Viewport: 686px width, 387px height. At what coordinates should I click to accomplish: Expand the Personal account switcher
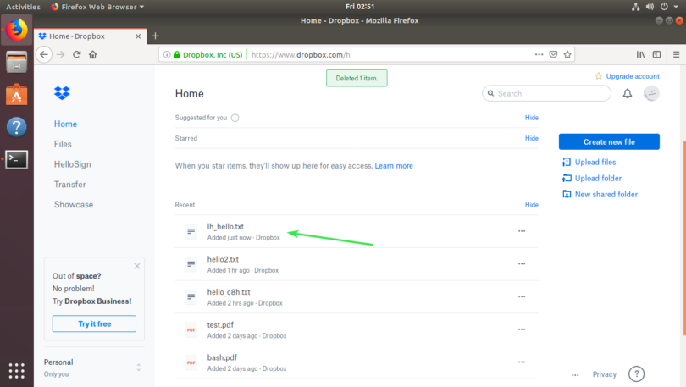coord(138,368)
